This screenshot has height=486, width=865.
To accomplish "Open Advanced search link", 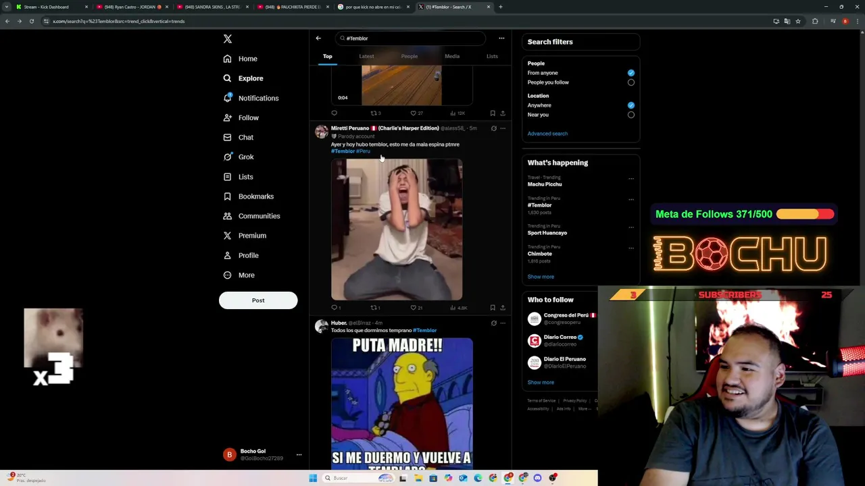I will click(x=547, y=134).
